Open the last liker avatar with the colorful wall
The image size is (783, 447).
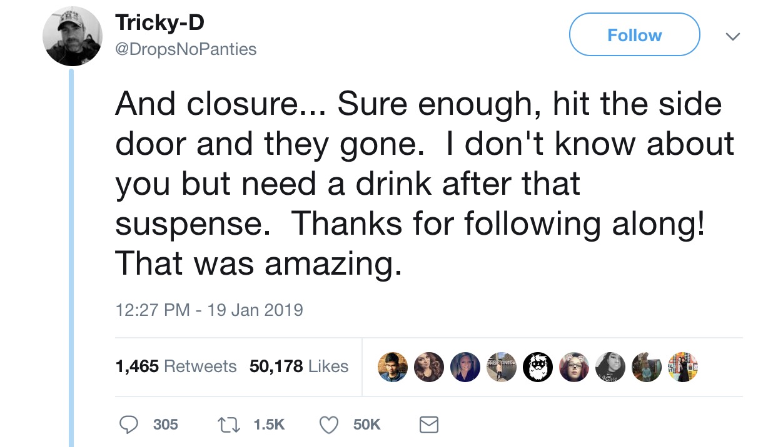click(682, 366)
